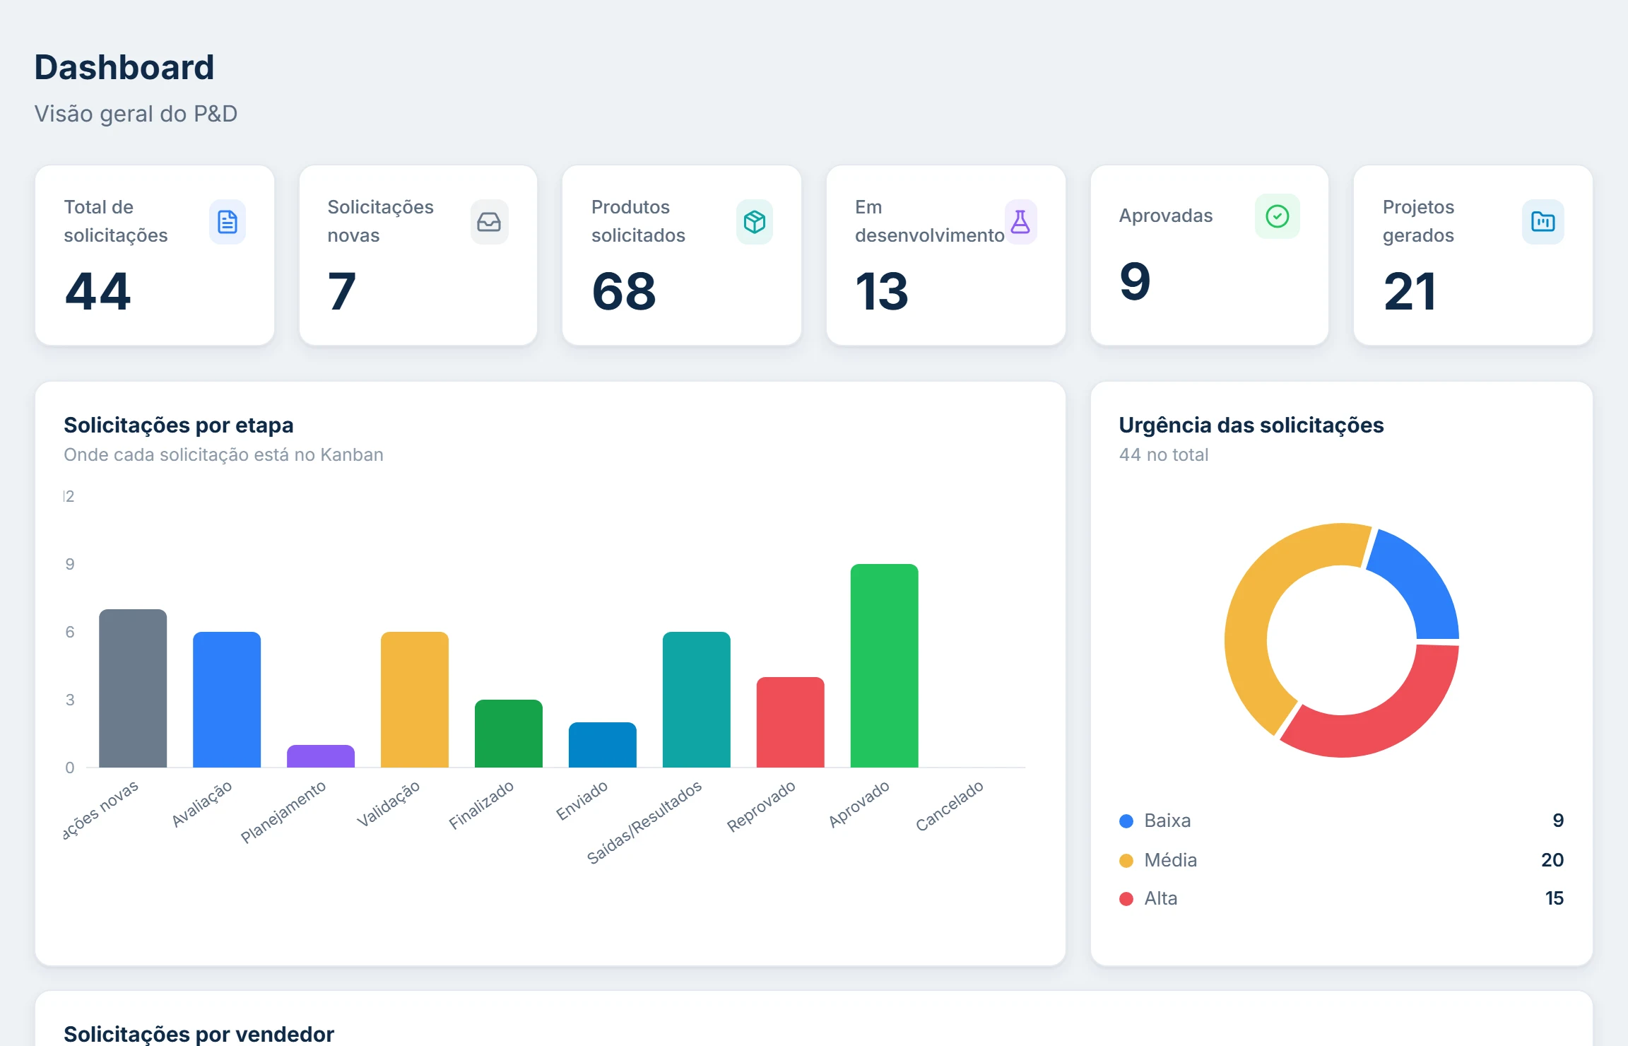The image size is (1628, 1046).
Task: Click the number 7 on Solicitações novas
Action: coord(341,291)
